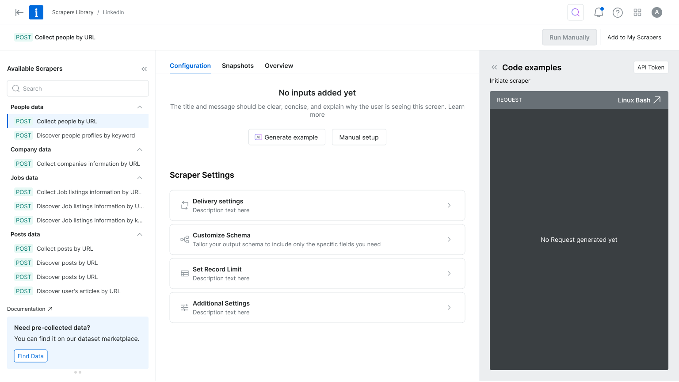Screen dimensions: 679x382
Task: Click Add to My Scrapers
Action: click(x=634, y=38)
